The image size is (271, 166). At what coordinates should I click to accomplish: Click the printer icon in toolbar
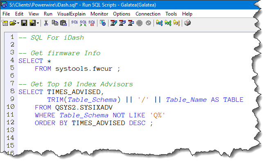click(x=187, y=23)
